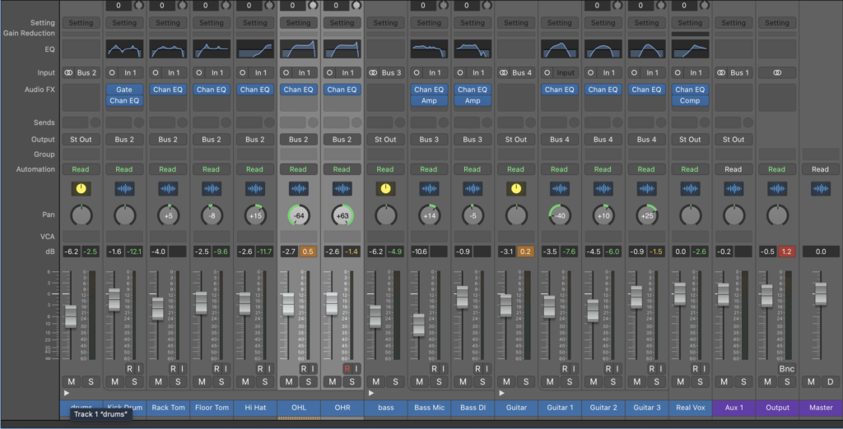
Task: Open the output Bus 3 menu on Bass Mic
Action: tap(428, 140)
